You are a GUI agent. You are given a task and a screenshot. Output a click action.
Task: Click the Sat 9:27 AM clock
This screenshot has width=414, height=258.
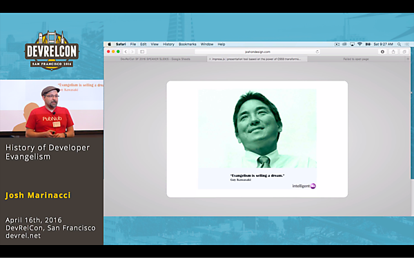pyautogui.click(x=384, y=44)
